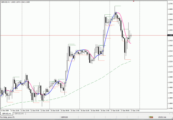Click the '17 Dec 01:00' time axis label
This screenshot has height=120, width=173.
tap(115, 110)
